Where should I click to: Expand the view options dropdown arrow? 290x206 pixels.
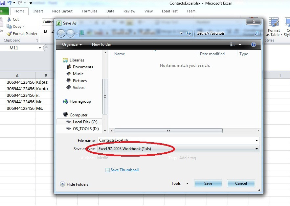[240, 44]
